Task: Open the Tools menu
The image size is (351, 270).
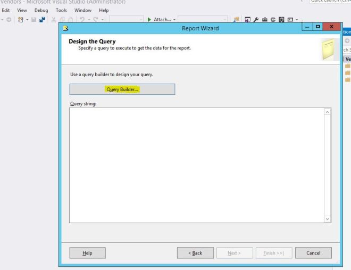Action: coord(62,10)
